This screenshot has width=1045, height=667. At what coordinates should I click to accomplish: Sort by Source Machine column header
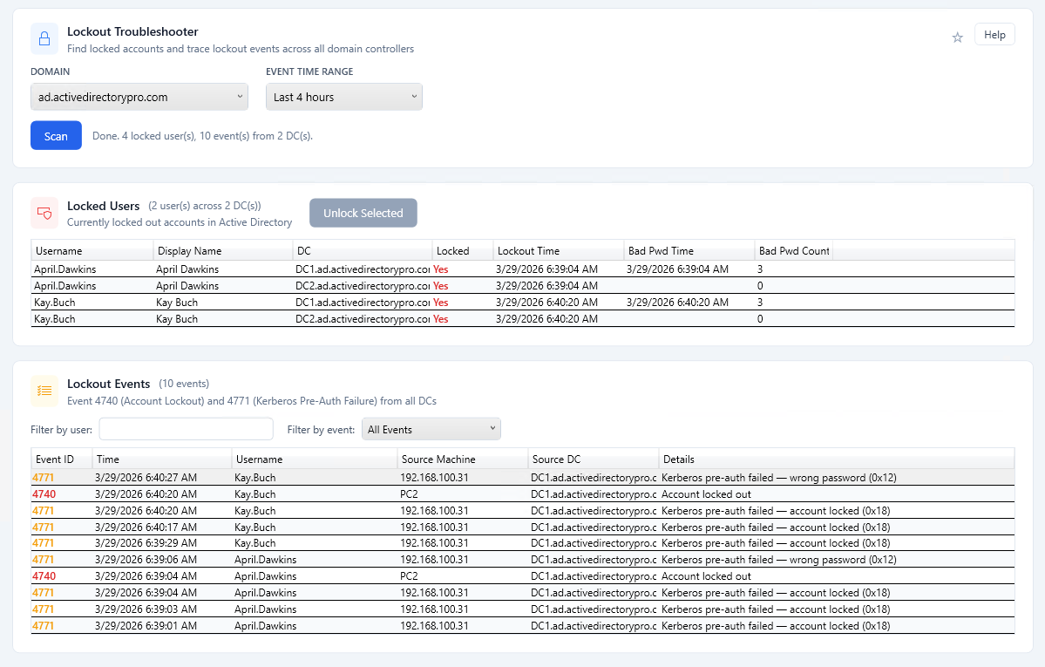point(463,459)
